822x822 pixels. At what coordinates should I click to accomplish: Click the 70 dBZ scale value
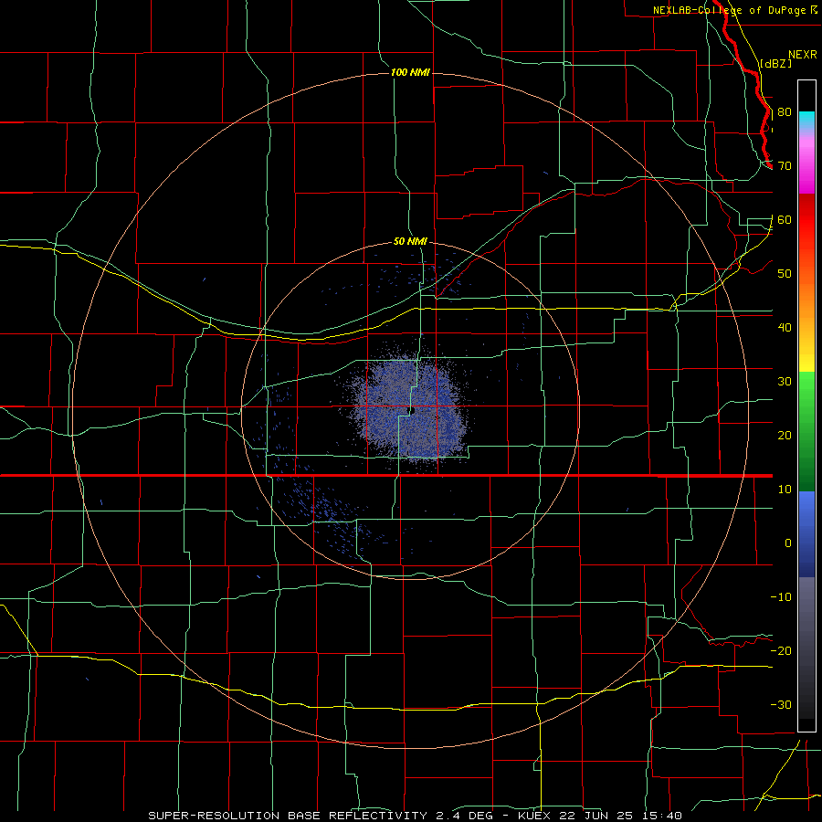point(785,166)
